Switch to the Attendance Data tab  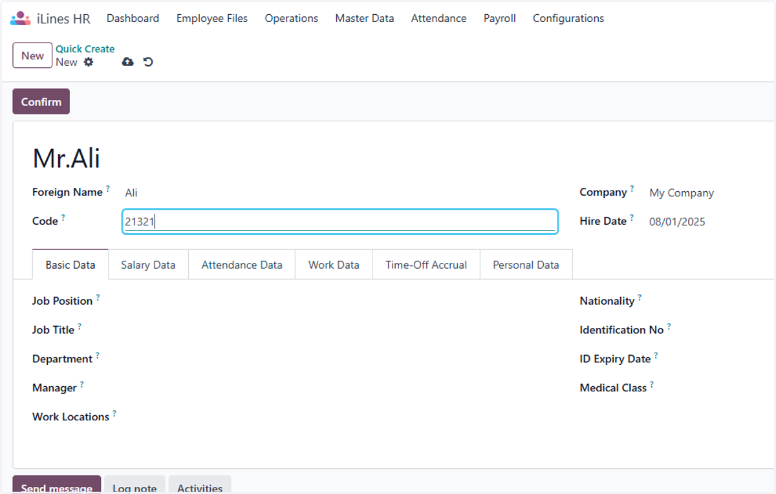tap(242, 265)
